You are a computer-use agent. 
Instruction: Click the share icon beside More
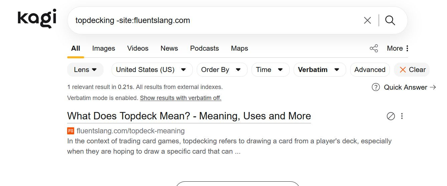point(374,48)
